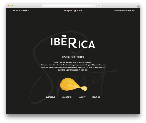
Task: Click the reload icon in the address bar
Action: [x=95, y=6]
